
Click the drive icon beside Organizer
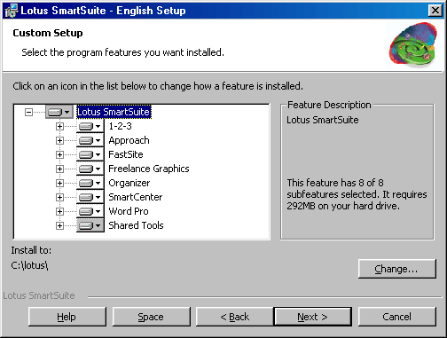(x=90, y=183)
